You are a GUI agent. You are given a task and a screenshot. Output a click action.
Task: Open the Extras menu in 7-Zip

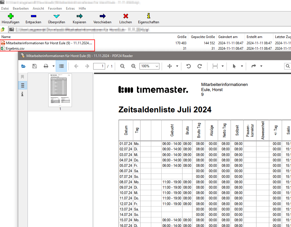pyautogui.click(x=70, y=9)
